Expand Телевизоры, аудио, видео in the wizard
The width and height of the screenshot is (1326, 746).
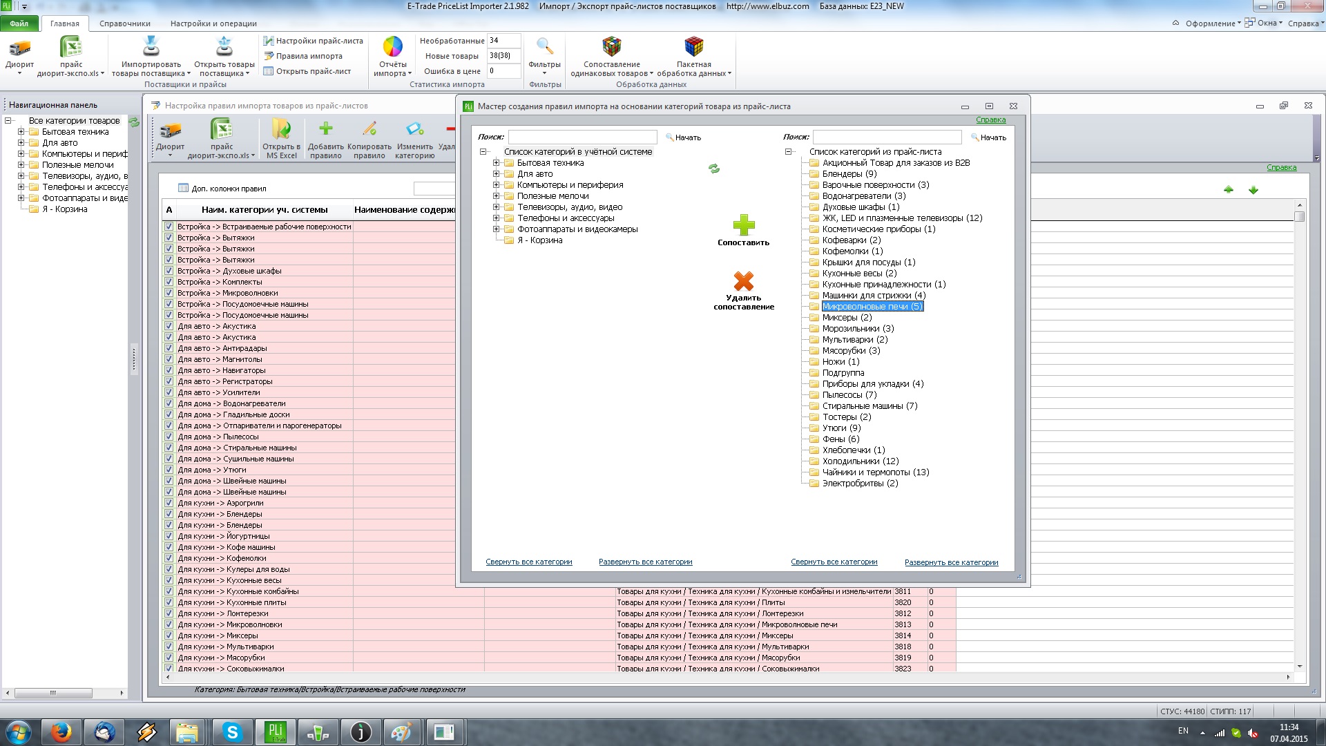click(x=496, y=207)
